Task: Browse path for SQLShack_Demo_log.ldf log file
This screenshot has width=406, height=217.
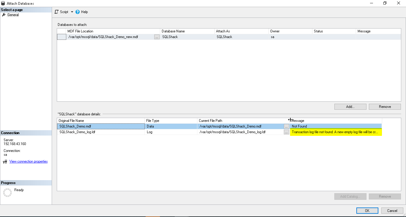Action: (x=286, y=132)
